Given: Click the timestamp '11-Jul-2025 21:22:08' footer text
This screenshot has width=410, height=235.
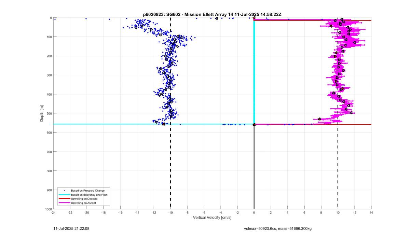Looking at the screenshot, I should (x=72, y=228).
